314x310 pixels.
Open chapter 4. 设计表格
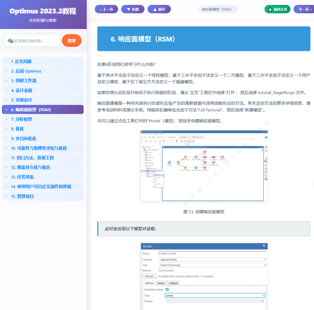click(43, 90)
